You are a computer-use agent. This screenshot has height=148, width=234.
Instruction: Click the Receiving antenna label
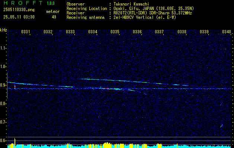click(x=86, y=17)
